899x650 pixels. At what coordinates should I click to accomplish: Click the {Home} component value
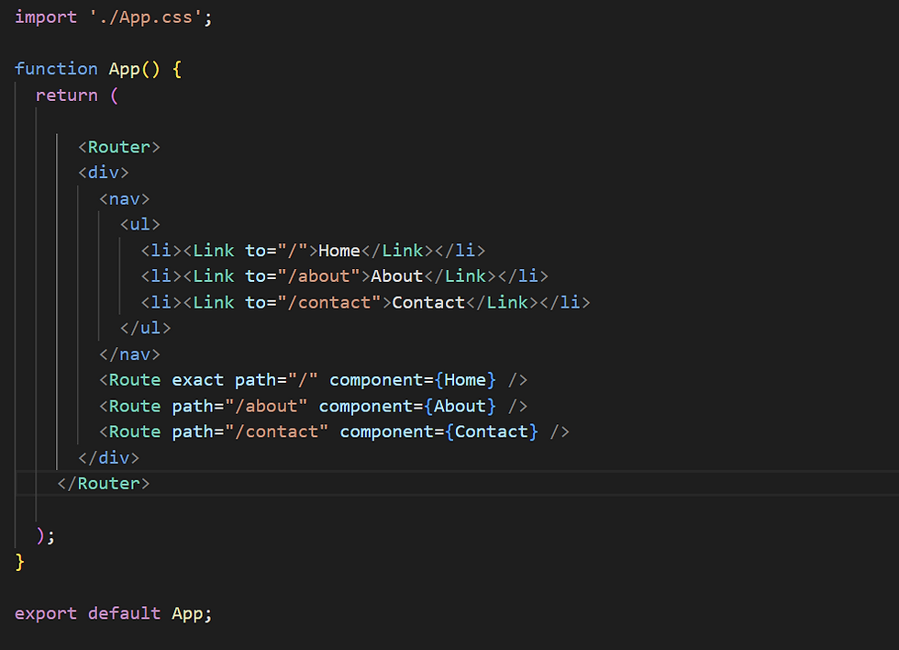coord(465,380)
